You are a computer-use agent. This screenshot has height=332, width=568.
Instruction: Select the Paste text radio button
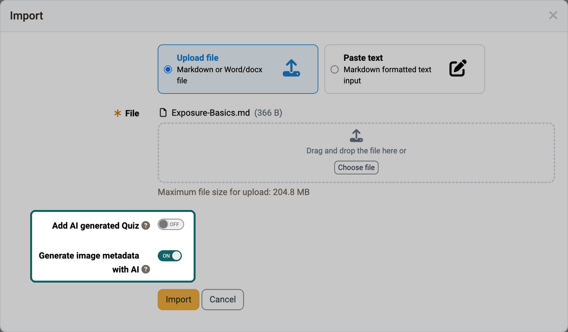tap(335, 69)
